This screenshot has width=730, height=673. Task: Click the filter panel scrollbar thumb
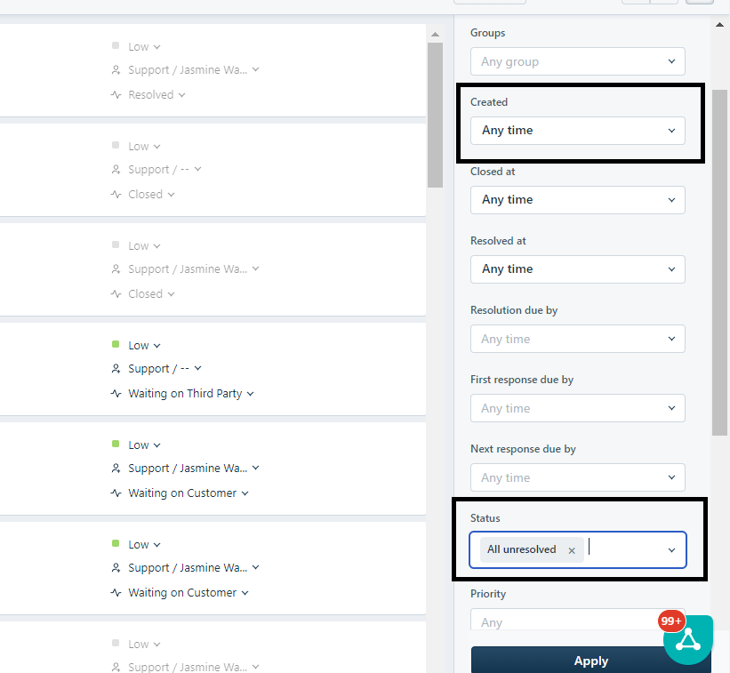(719, 262)
